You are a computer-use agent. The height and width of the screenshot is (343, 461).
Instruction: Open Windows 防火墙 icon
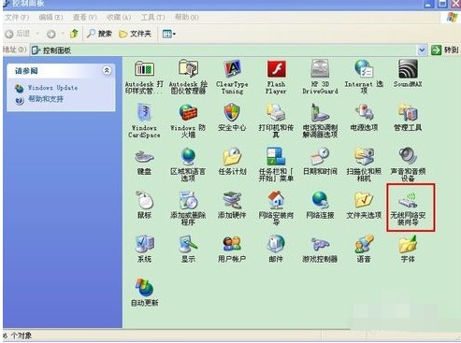(188, 112)
